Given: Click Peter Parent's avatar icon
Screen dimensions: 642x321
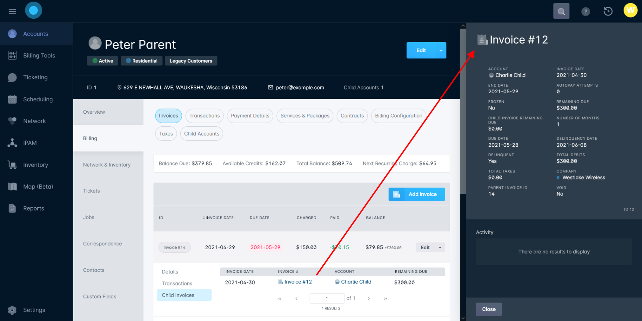Looking at the screenshot, I should (x=95, y=43).
